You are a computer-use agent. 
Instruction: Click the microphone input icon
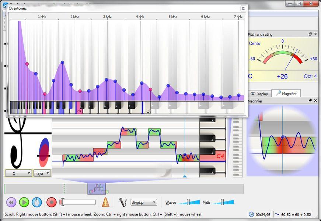pos(123,202)
